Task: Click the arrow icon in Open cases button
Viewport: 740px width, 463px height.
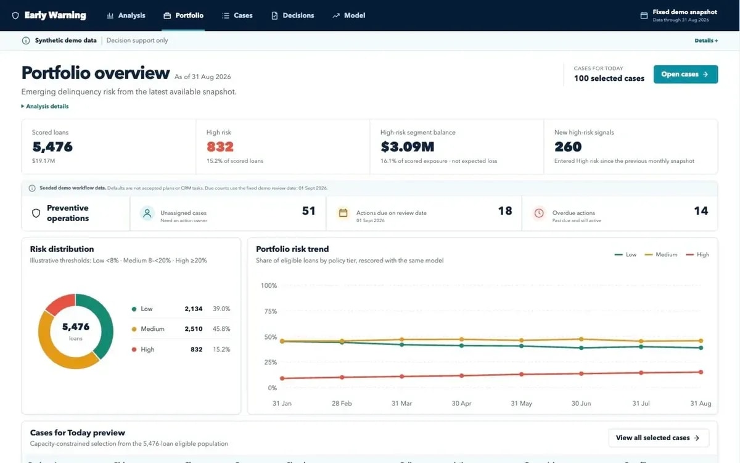Action: click(705, 74)
